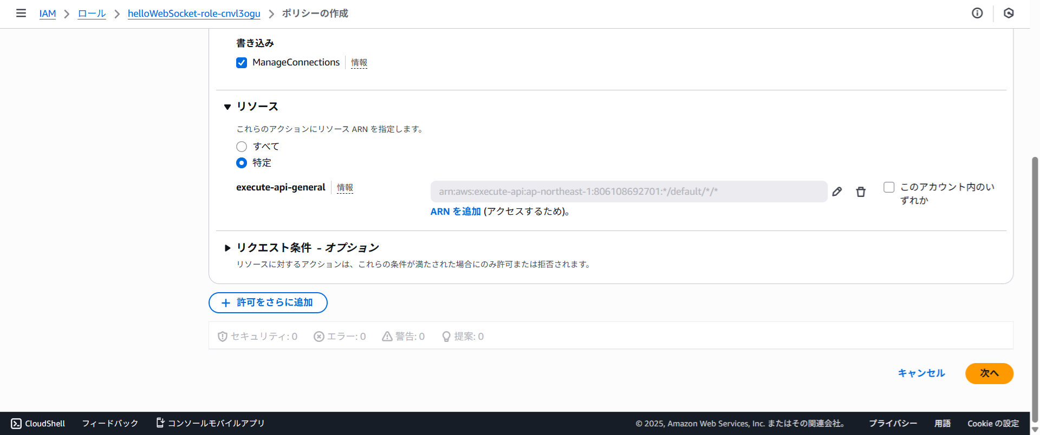The width and height of the screenshot is (1040, 435).
Task: Enable the このアカウント内のいずれか checkbox
Action: tap(889, 187)
